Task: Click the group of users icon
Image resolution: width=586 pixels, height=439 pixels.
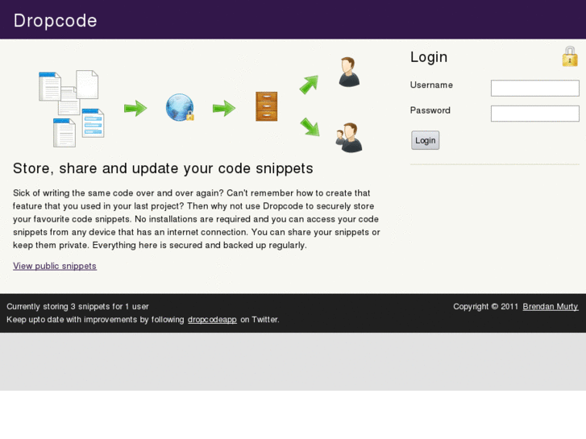Action: click(349, 138)
